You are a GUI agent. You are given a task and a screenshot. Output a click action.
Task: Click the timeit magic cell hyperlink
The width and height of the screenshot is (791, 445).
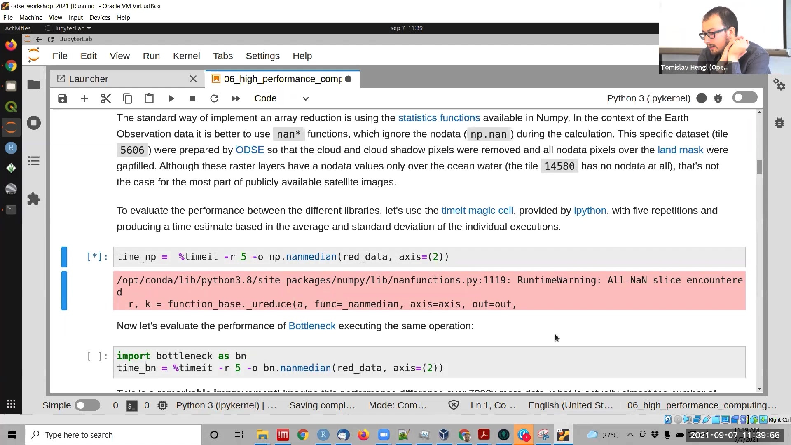(x=476, y=210)
